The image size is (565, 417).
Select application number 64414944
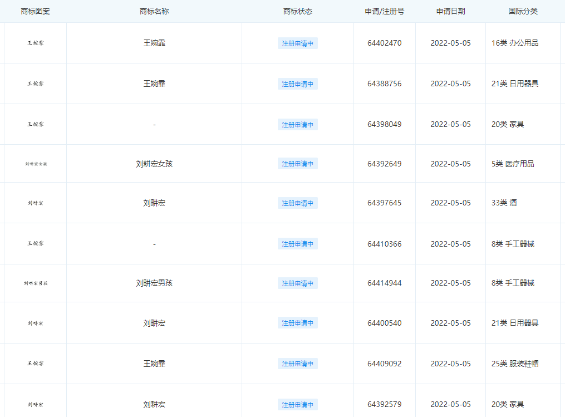[385, 283]
